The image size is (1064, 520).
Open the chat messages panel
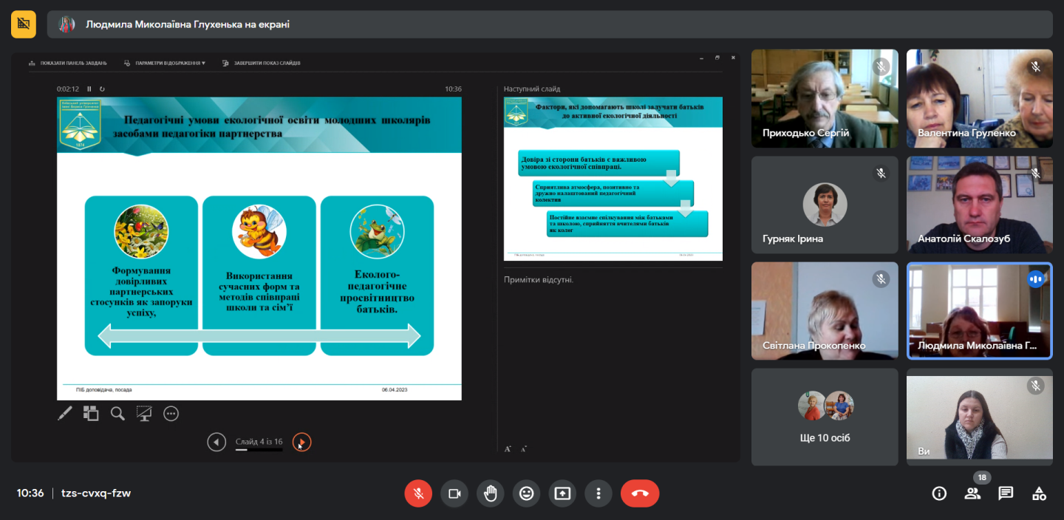pyautogui.click(x=1006, y=493)
